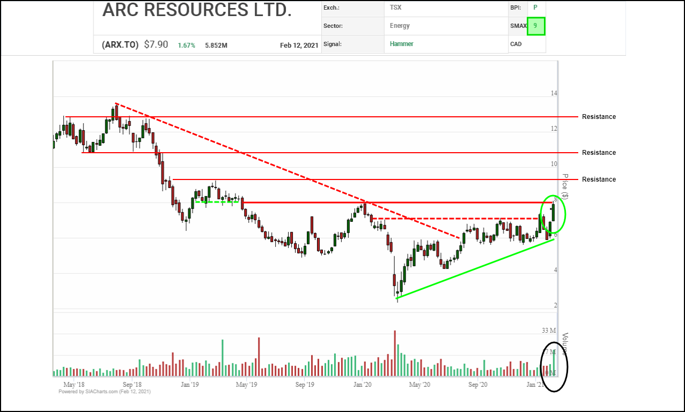Click the 33 M volume axis label
The width and height of the screenshot is (685, 412).
click(x=548, y=331)
